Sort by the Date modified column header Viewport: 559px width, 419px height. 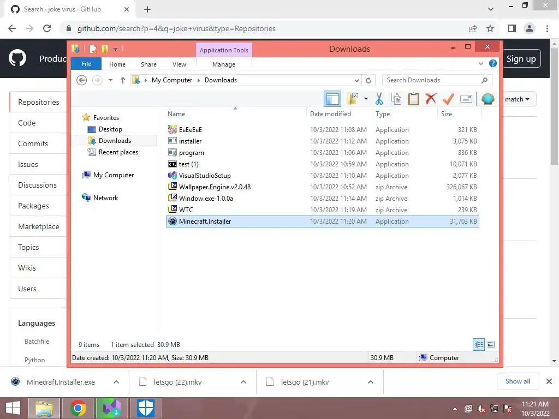click(338, 114)
